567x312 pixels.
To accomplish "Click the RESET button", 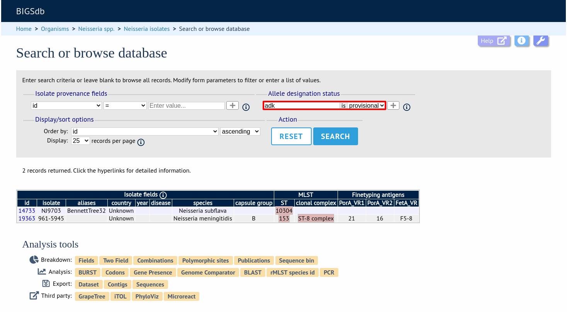I will (x=291, y=136).
